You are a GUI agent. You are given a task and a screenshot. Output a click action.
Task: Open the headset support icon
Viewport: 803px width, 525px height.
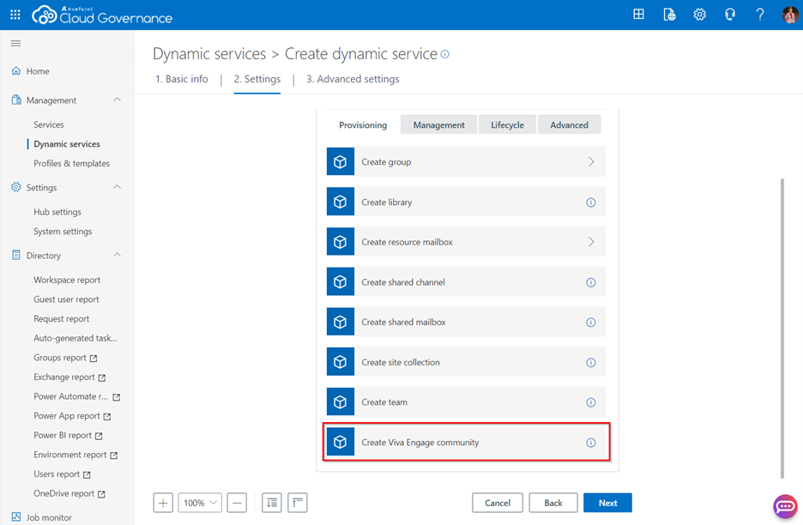point(730,15)
